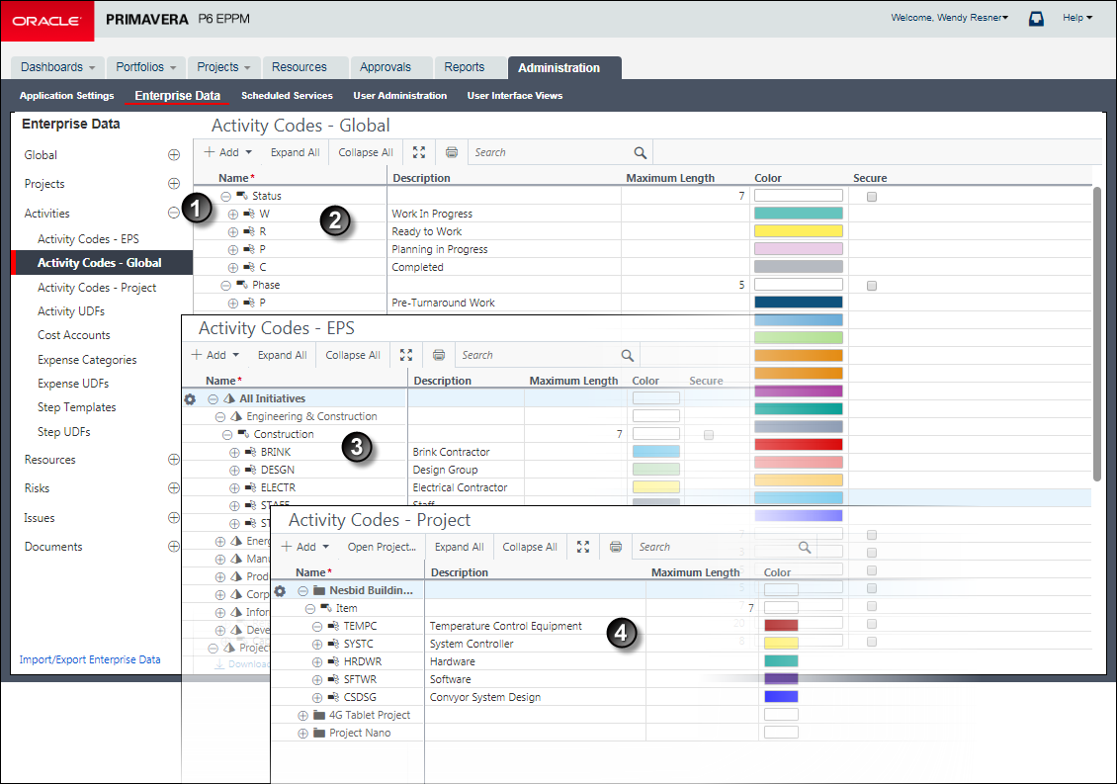This screenshot has width=1117, height=784.
Task: Click teal color swatch for Work In Progress
Action: pos(799,214)
